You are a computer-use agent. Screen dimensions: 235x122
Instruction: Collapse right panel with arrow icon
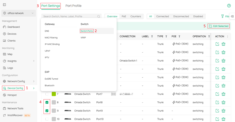point(232,16)
